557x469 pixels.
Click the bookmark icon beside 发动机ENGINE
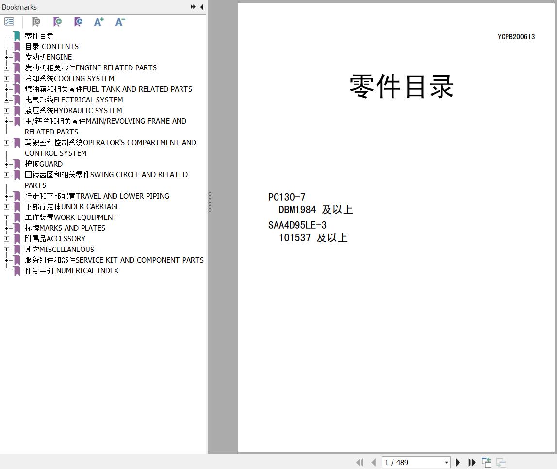(x=16, y=57)
